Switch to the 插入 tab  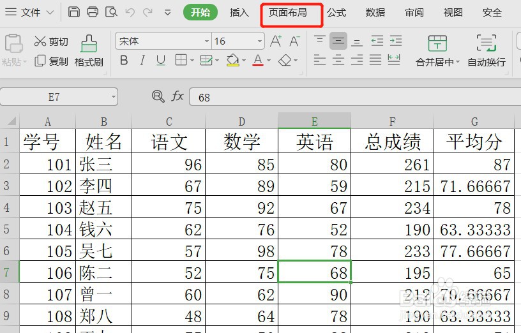[239, 13]
